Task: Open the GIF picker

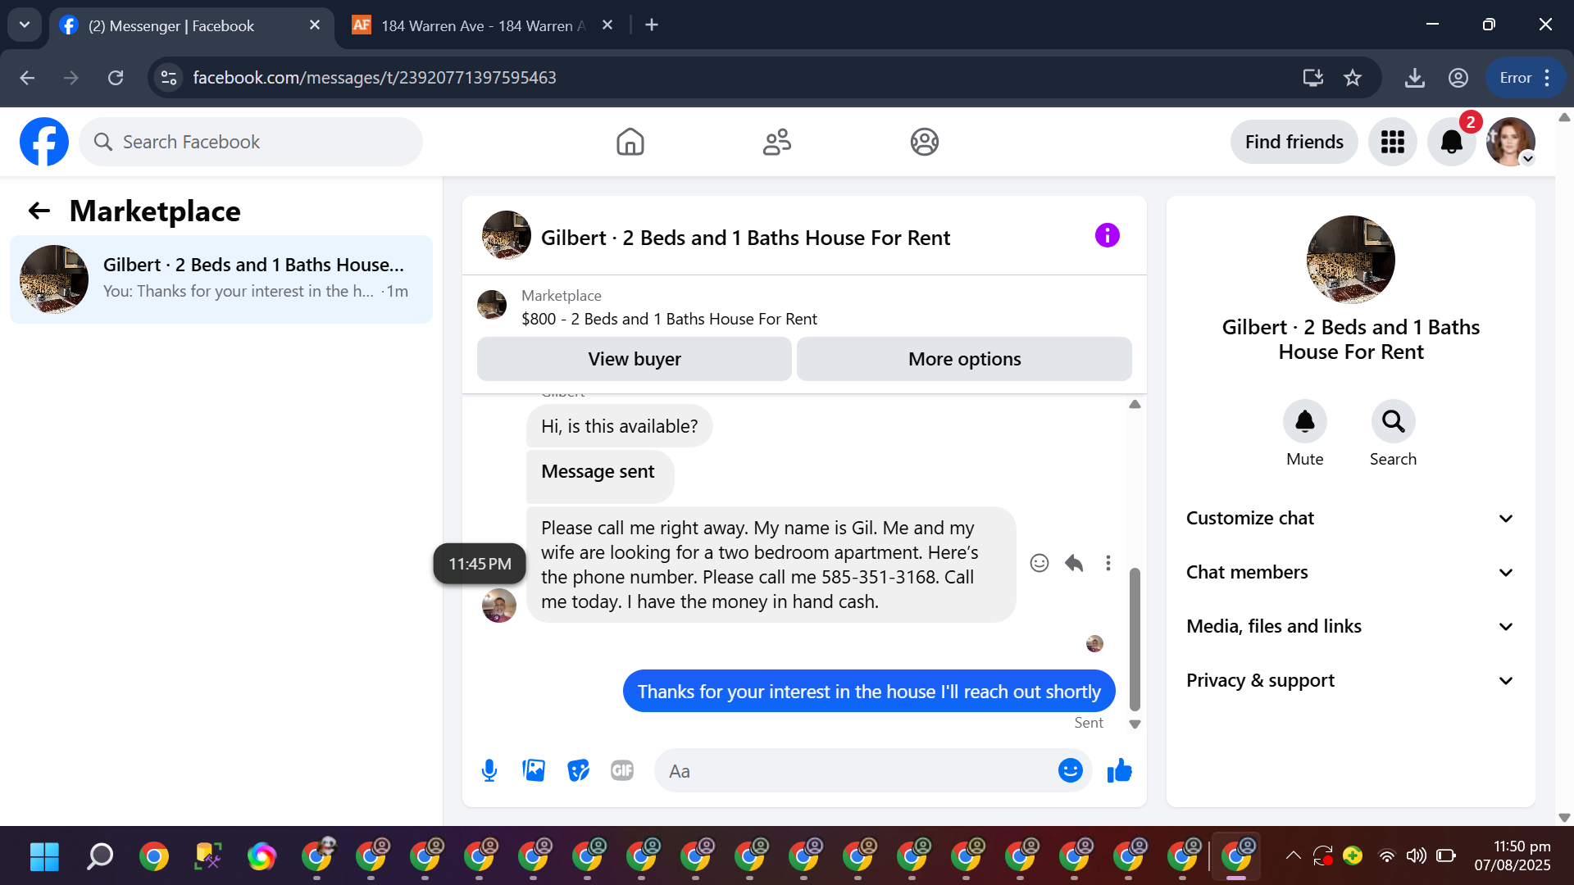Action: tap(622, 771)
